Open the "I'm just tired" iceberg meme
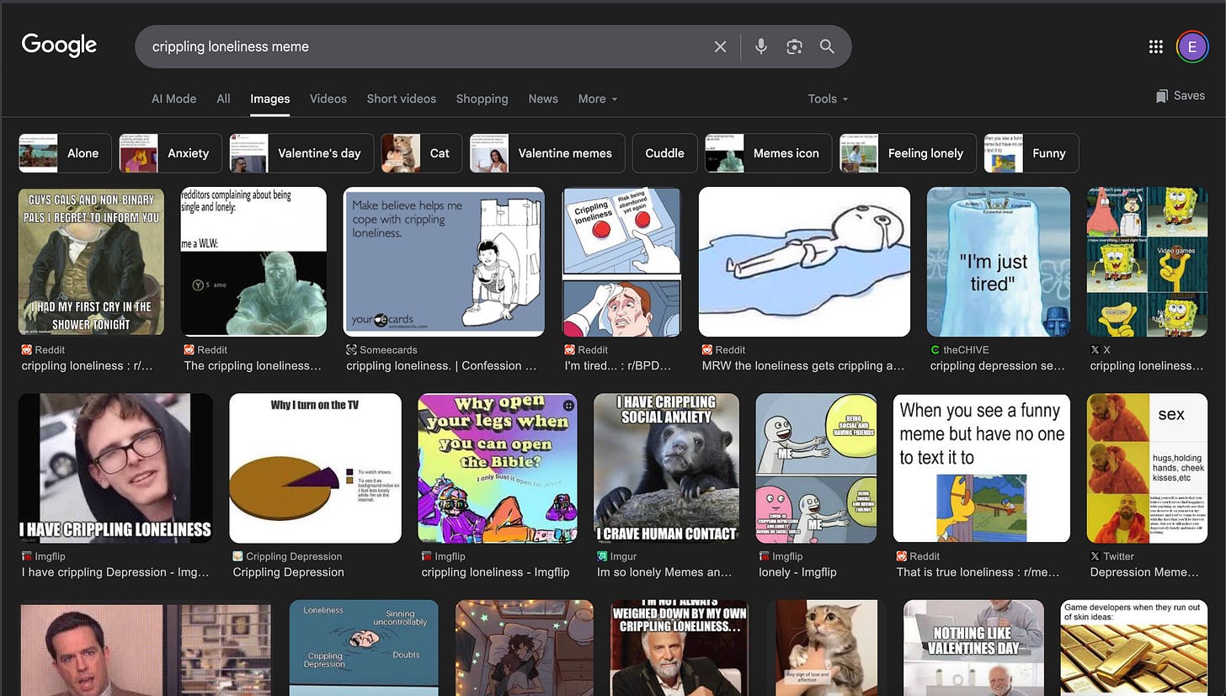1226x696 pixels. tap(999, 261)
